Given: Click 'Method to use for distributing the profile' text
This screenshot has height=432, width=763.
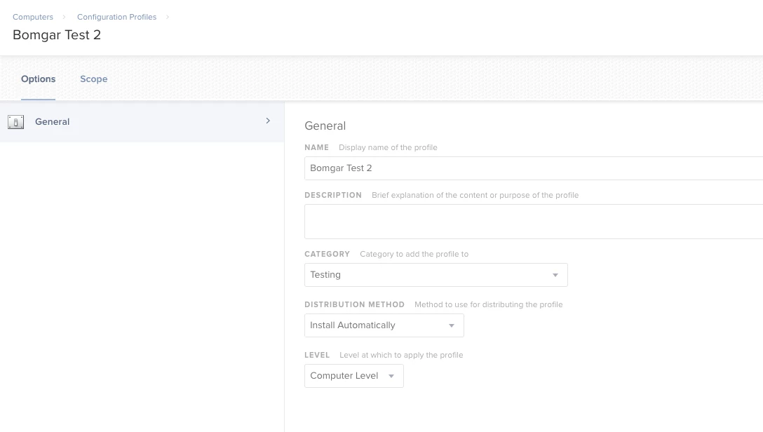Looking at the screenshot, I should coord(489,304).
